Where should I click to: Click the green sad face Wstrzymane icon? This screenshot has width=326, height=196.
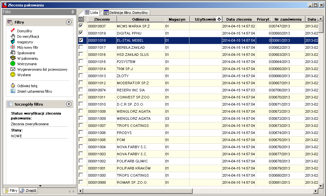(x=13, y=64)
